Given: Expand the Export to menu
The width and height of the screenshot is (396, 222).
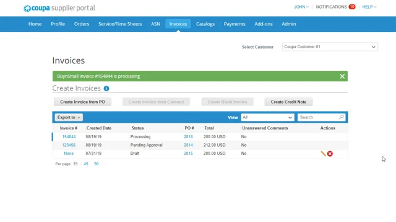Looking at the screenshot, I should [69, 117].
